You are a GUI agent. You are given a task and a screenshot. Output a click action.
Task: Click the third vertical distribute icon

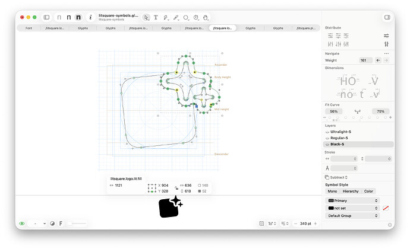click(346, 44)
